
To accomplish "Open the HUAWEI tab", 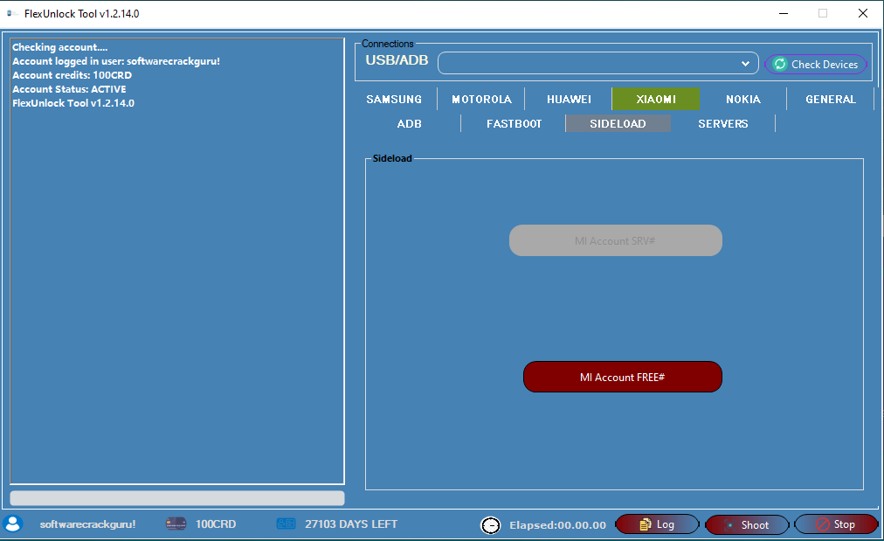I will tap(569, 100).
